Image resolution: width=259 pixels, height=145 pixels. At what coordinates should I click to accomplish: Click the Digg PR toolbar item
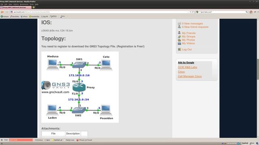pyautogui.click(x=45, y=17)
